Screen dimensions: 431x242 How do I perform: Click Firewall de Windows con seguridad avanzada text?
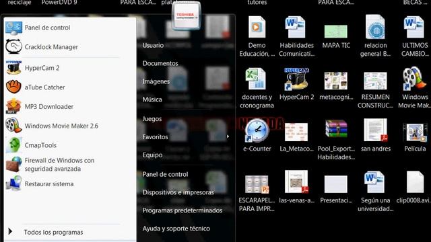click(x=59, y=164)
